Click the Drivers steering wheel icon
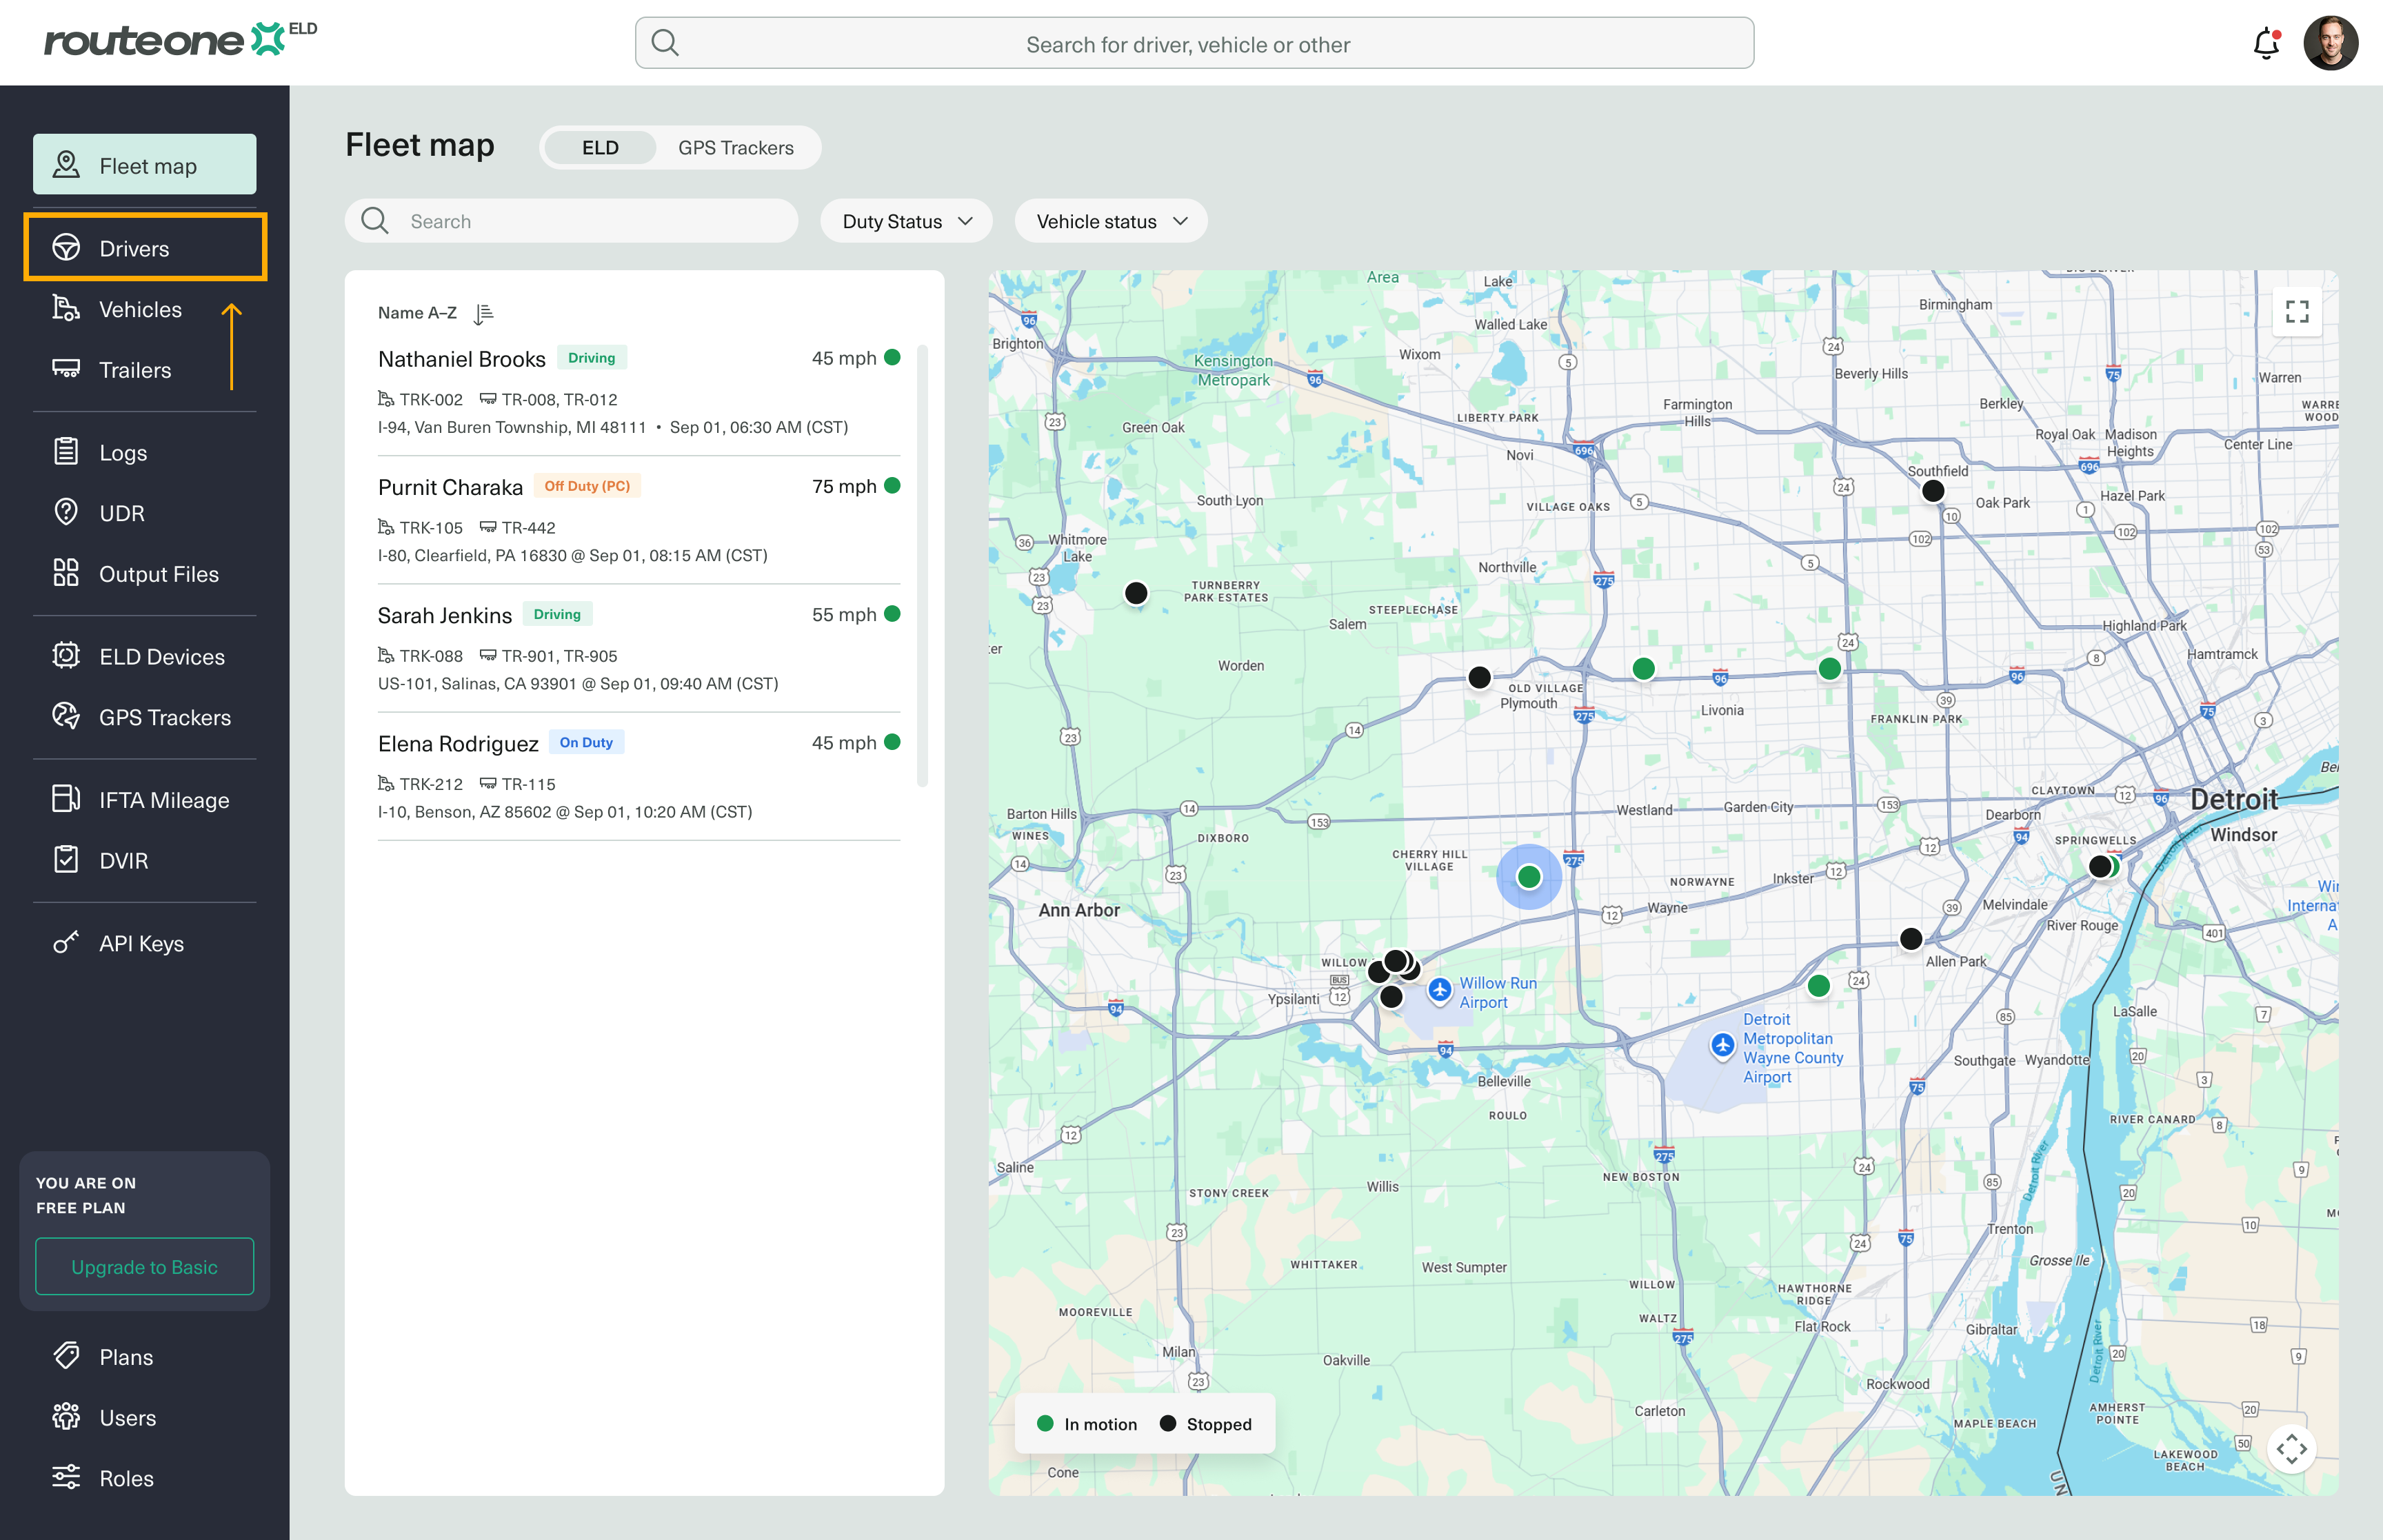Image resolution: width=2383 pixels, height=1540 pixels. [x=66, y=248]
